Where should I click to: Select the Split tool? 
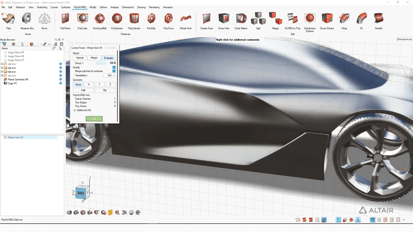(258, 21)
